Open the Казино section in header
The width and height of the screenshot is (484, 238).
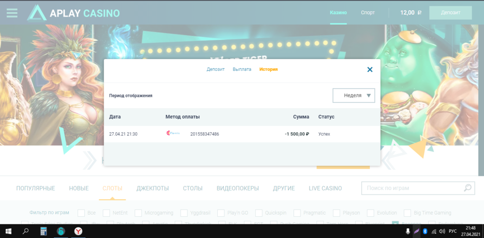coord(338,13)
